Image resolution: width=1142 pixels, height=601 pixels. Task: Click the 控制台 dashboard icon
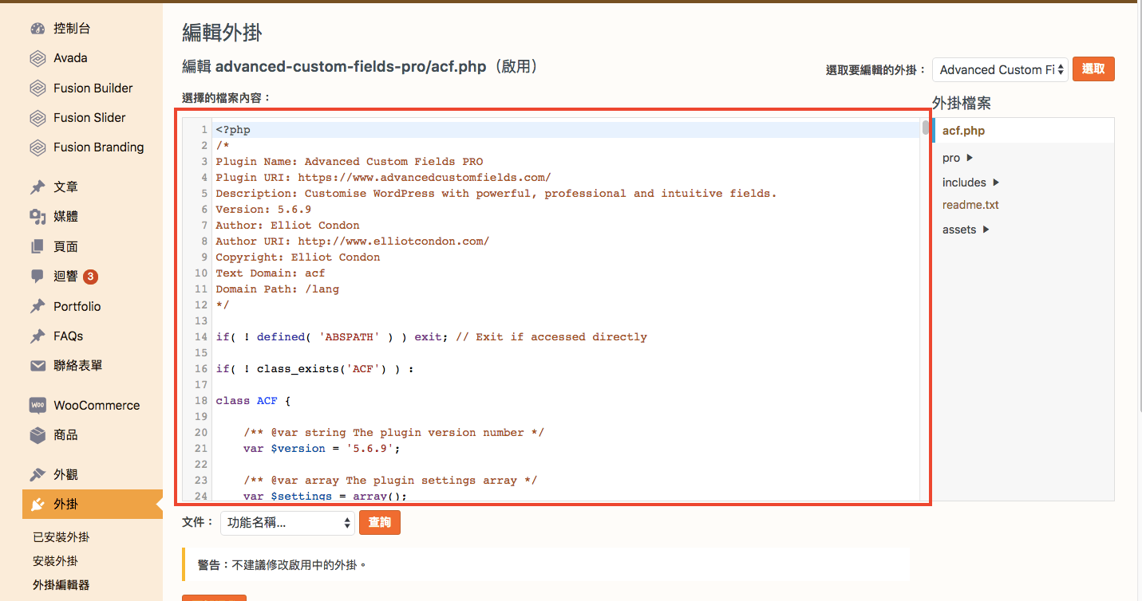[x=38, y=29]
